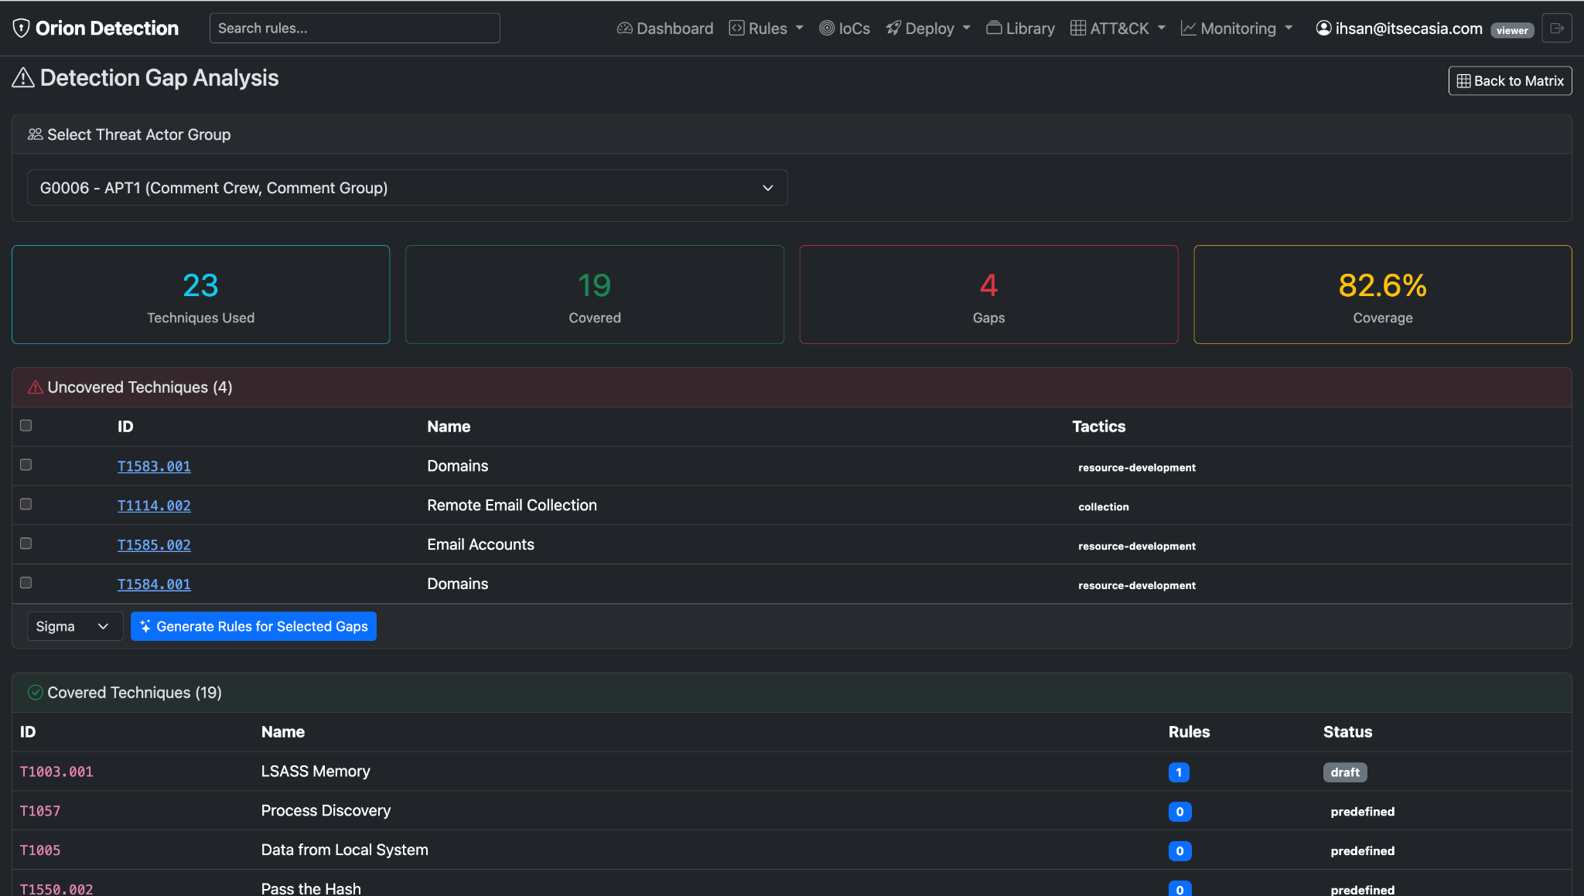Open technique link T1585.002
This screenshot has width=1584, height=896.
[x=154, y=545]
